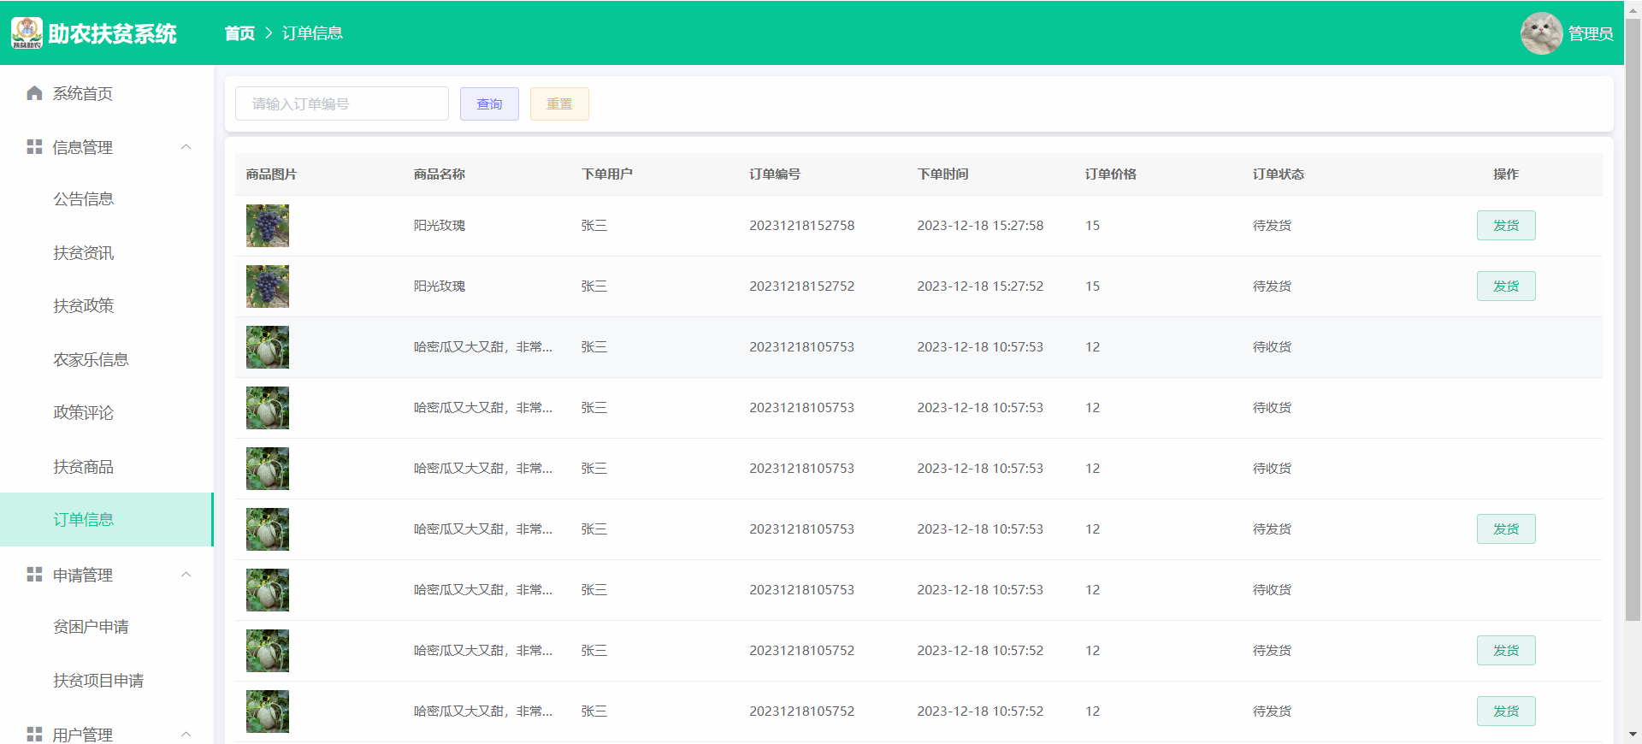Click the grid icon beside 用户管理
This screenshot has height=744, width=1642.
(x=34, y=735)
